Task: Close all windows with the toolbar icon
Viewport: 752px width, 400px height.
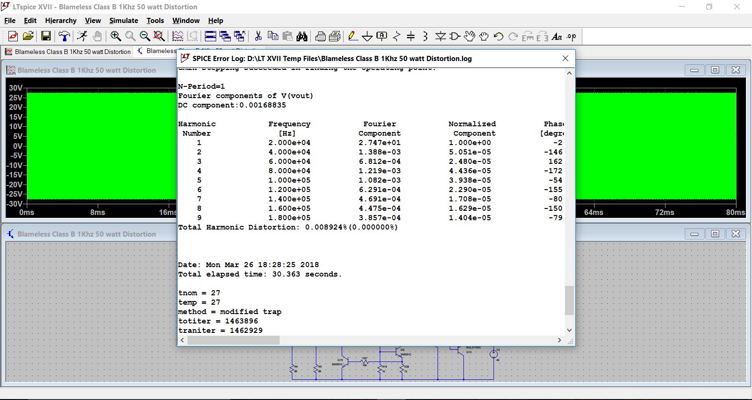Action: pyautogui.click(x=240, y=36)
